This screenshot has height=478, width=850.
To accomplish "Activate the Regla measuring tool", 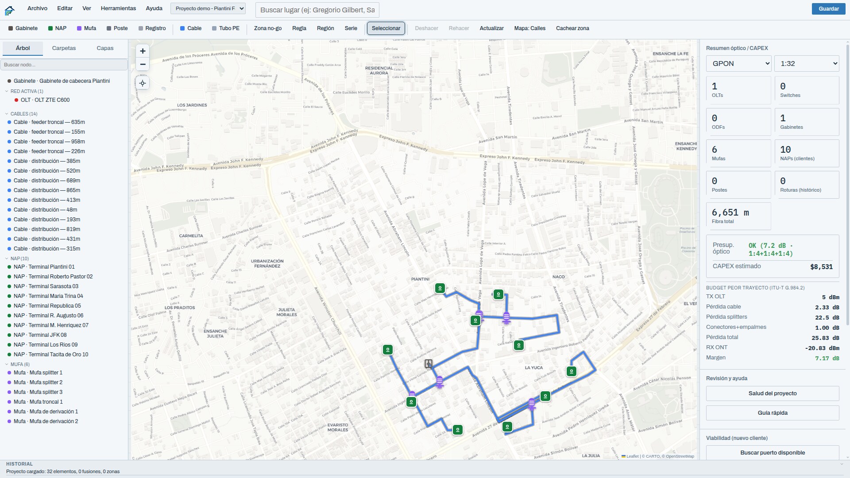I will 299,28.
